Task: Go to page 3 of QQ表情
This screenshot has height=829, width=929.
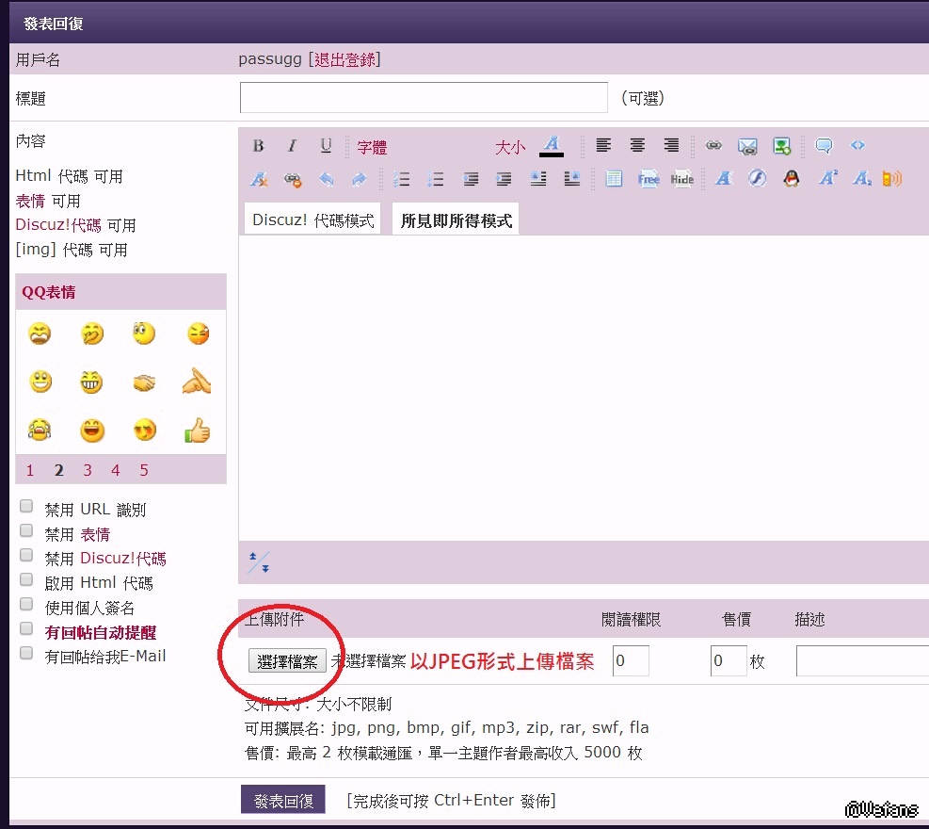Action: pyautogui.click(x=88, y=470)
